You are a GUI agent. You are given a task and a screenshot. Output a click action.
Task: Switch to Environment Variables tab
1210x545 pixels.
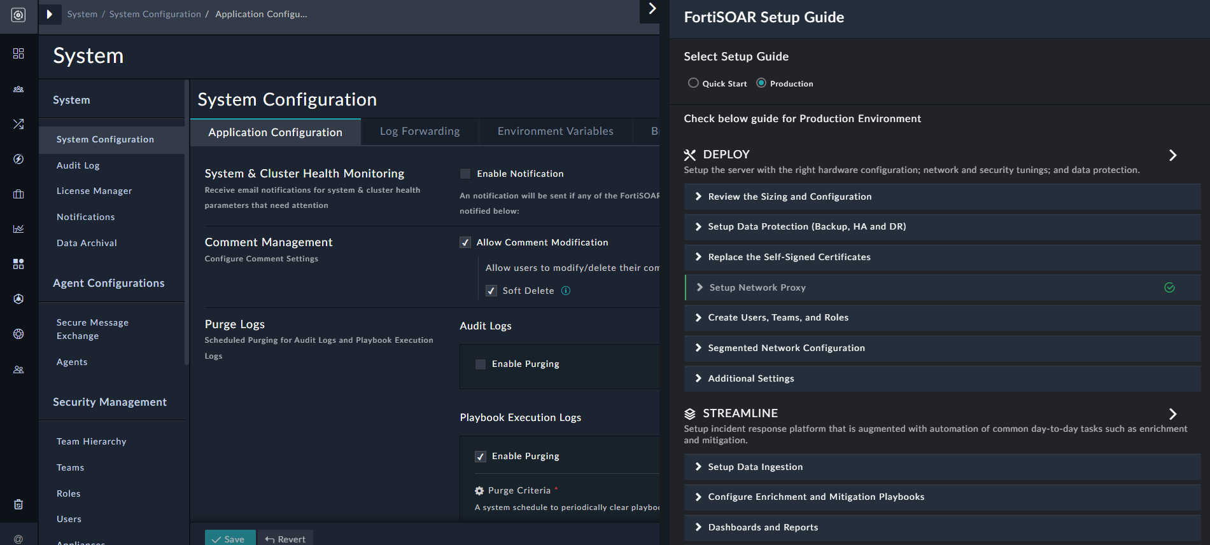(x=556, y=132)
